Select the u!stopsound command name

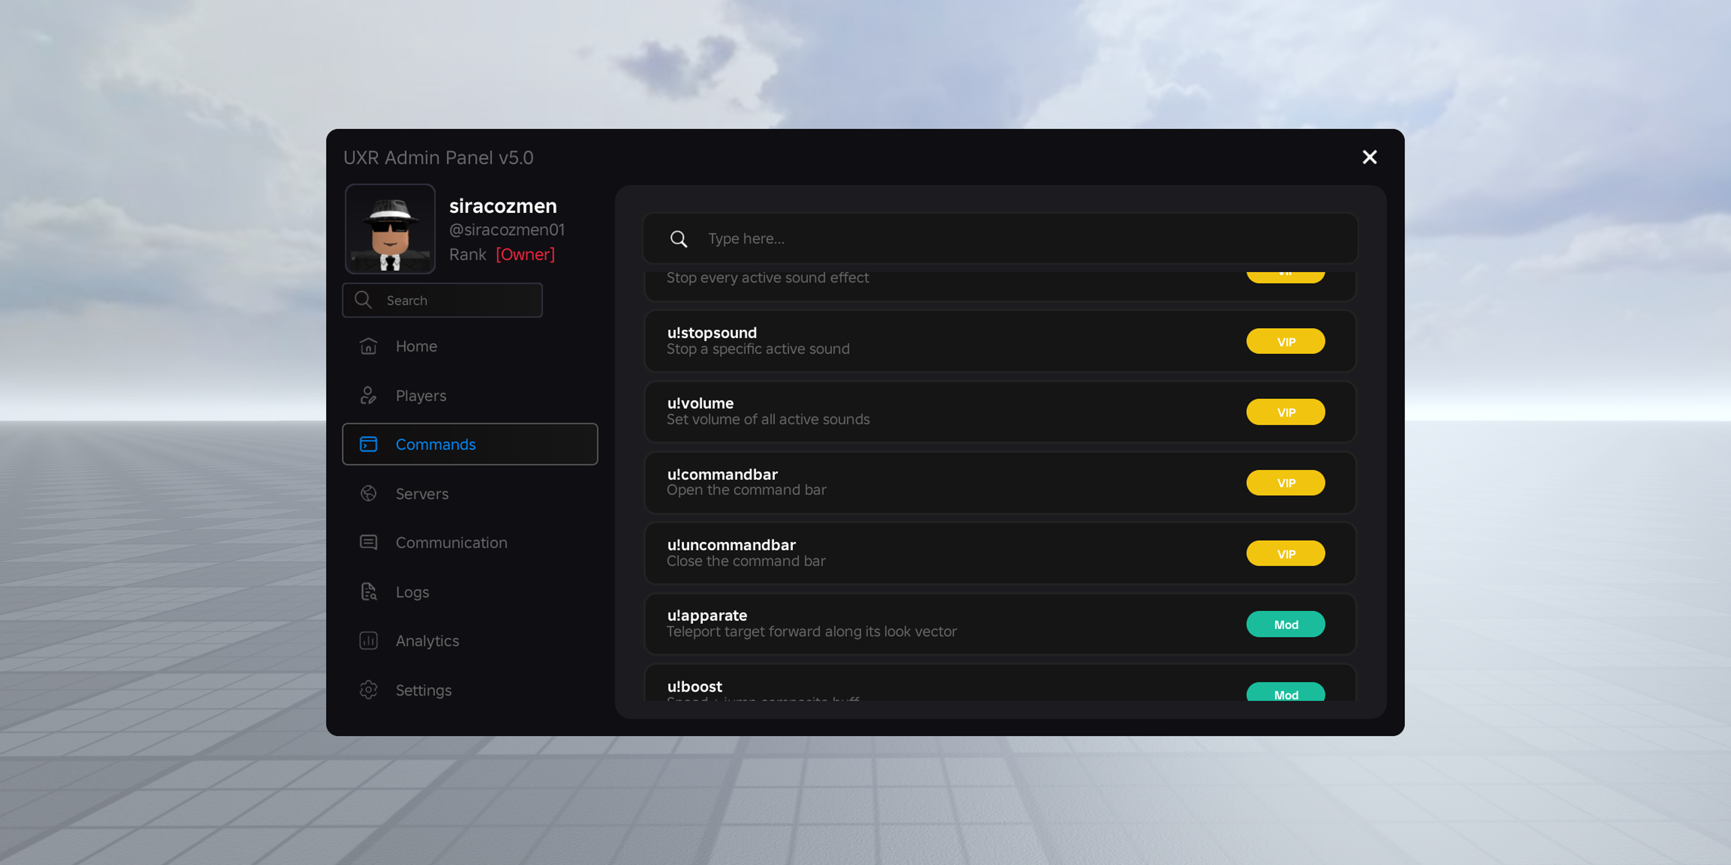click(711, 332)
